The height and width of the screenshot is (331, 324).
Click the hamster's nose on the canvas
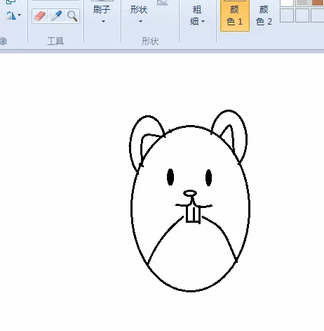[x=190, y=193]
